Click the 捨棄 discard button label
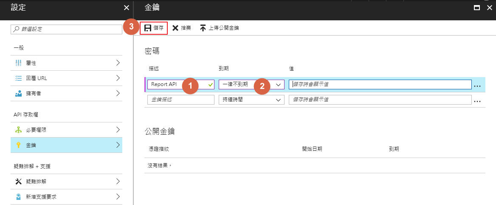This screenshot has width=496, height=205. point(186,28)
